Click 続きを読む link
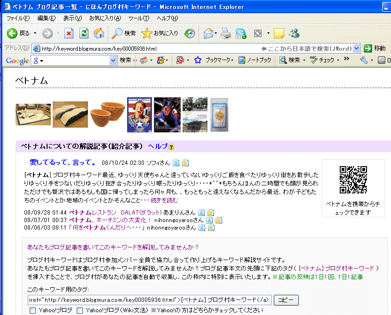Screen dimensions: 391x315 pyautogui.click(x=164, y=200)
